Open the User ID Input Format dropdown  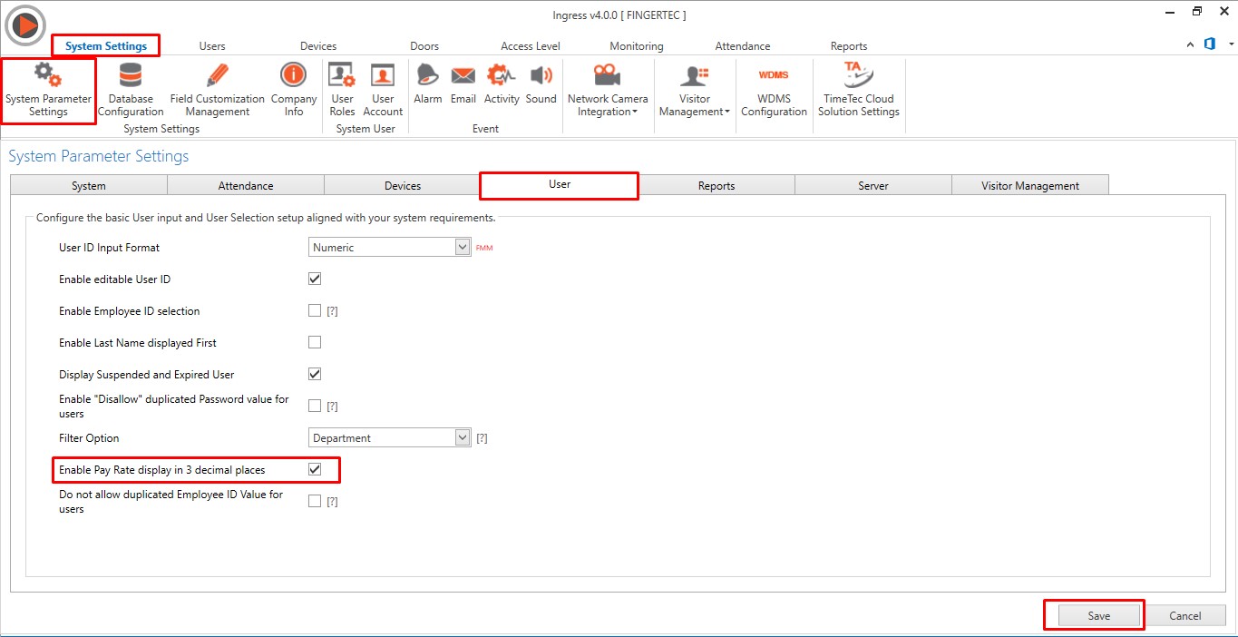coord(389,247)
